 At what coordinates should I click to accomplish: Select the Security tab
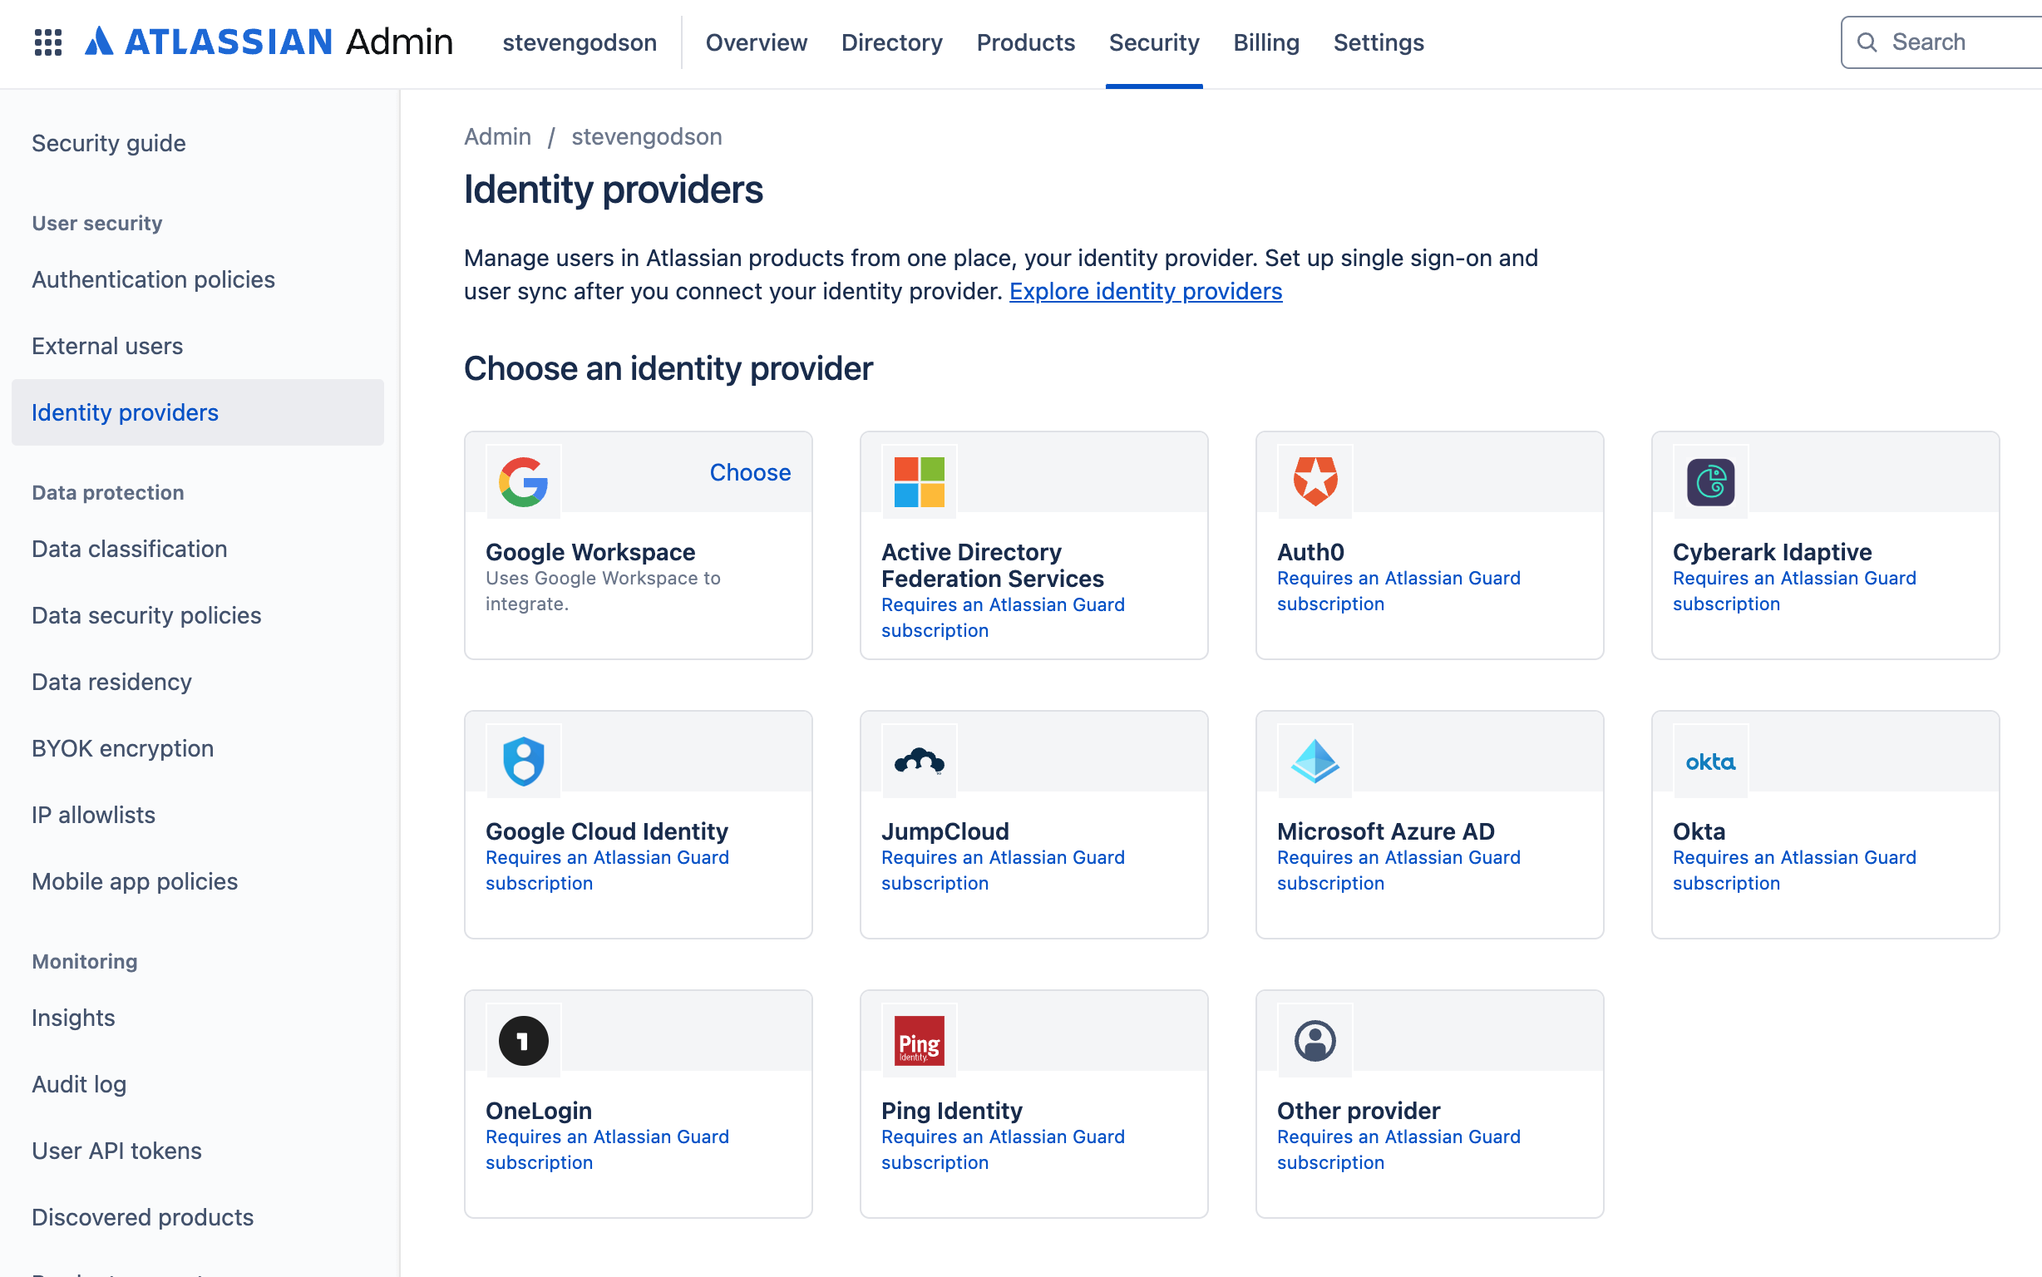coord(1153,42)
